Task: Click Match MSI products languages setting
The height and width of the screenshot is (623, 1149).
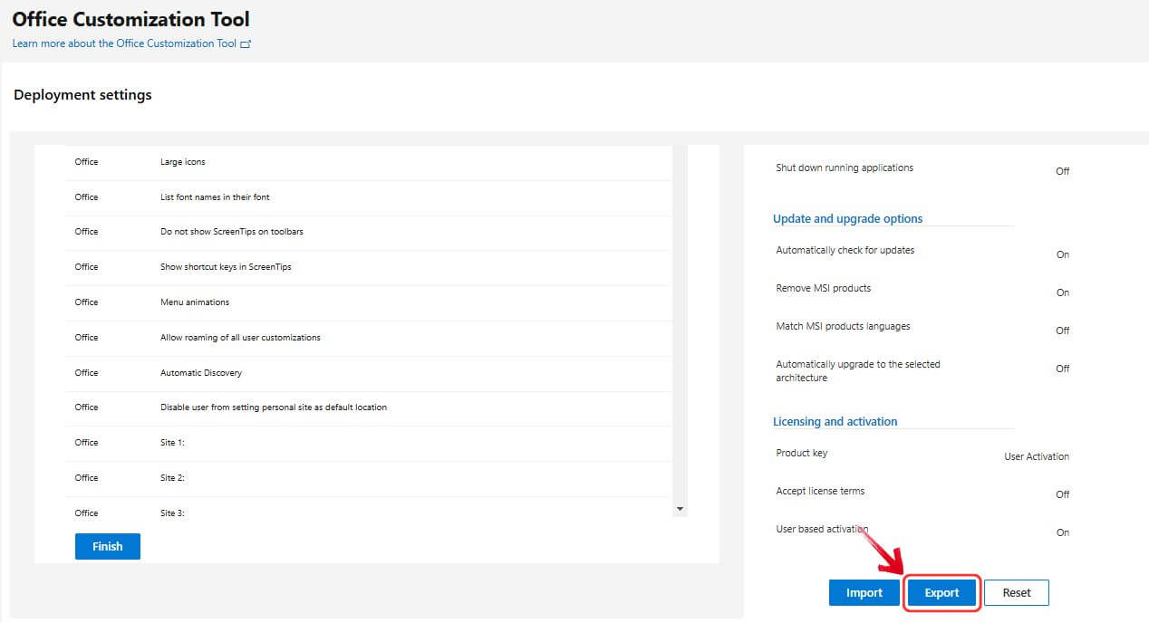Action: tap(843, 326)
